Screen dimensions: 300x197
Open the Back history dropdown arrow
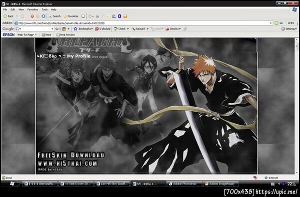(17, 16)
